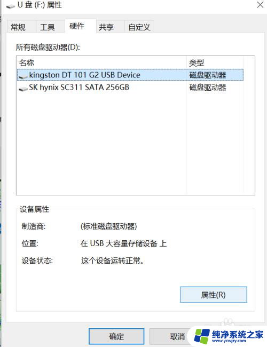This screenshot has width=267, height=347.
Task: Switch to the 工具 tab
Action: [48, 27]
